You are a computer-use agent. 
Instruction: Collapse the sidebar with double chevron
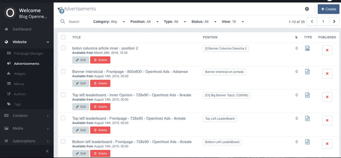[x=47, y=151]
